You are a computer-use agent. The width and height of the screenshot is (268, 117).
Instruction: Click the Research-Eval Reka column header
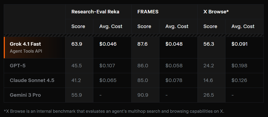click(x=95, y=12)
